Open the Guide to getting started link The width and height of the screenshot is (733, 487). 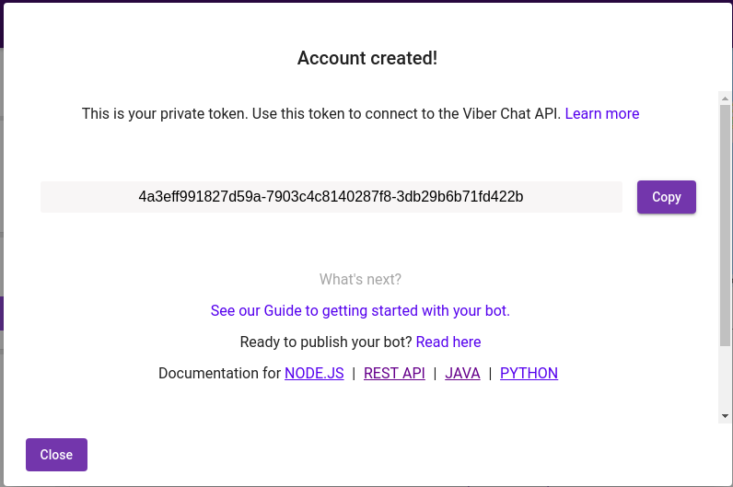click(x=360, y=311)
